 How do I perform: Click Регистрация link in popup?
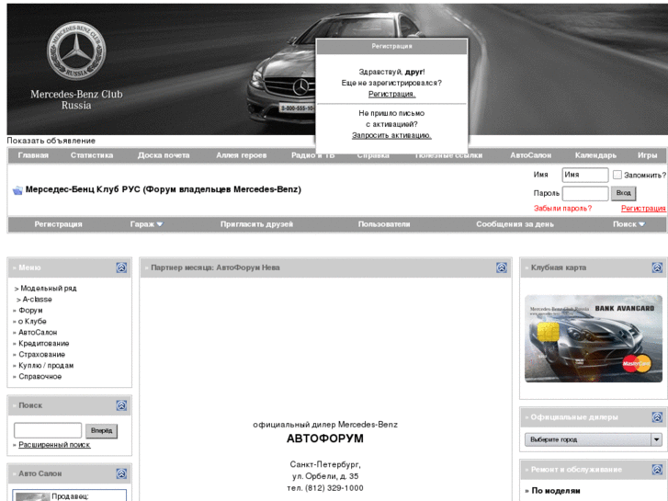click(391, 94)
